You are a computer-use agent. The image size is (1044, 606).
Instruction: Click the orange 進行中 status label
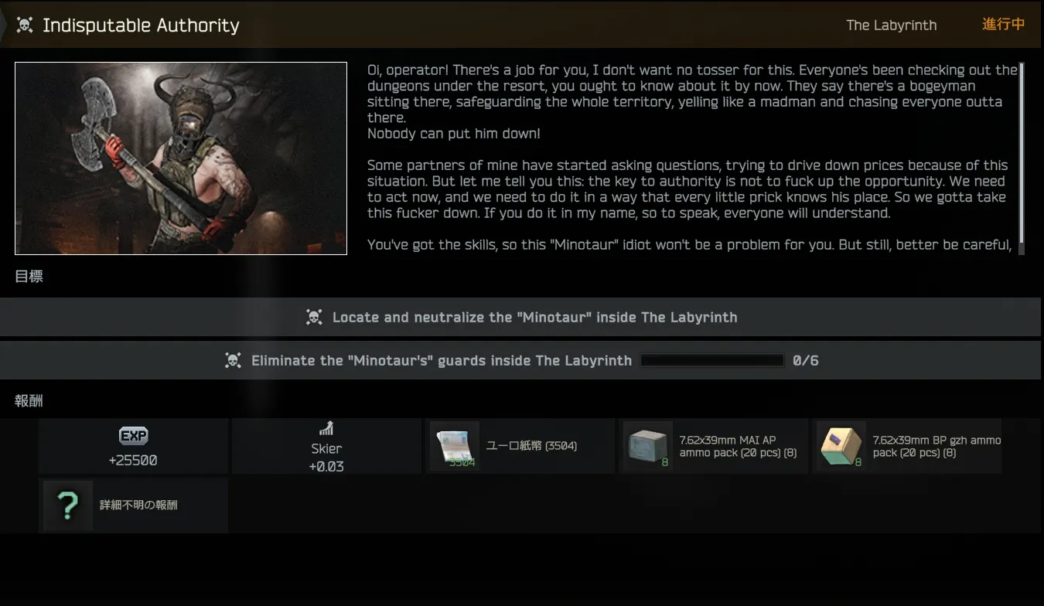1004,24
